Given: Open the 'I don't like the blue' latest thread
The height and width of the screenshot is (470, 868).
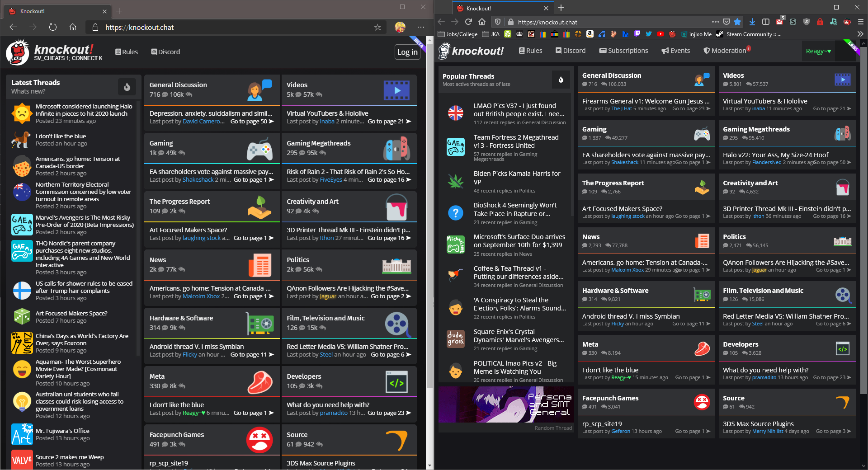Looking at the screenshot, I should (61, 136).
